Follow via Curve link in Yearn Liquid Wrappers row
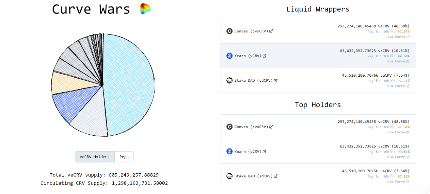This screenshot has height=194, width=430. (x=398, y=61)
